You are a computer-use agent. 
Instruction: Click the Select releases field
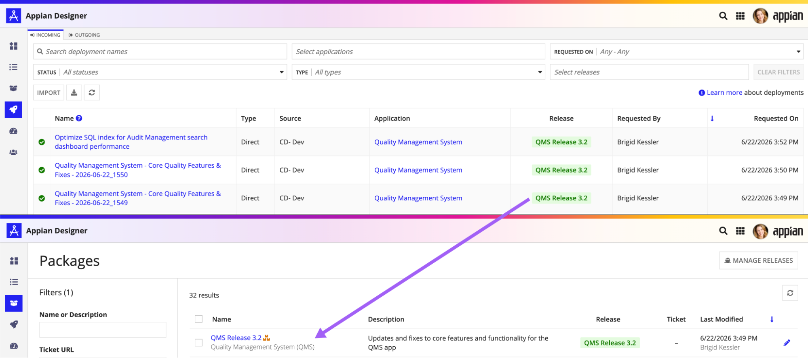[x=649, y=72]
